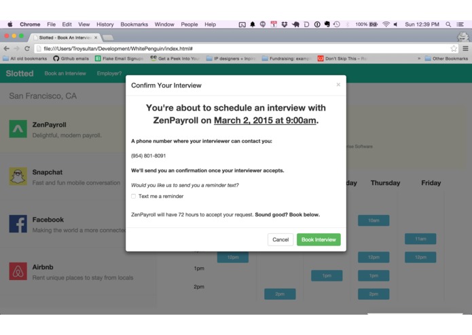Screen dimensions: 472x335
Task: Open the Github emails bookmark
Action: click(x=71, y=58)
